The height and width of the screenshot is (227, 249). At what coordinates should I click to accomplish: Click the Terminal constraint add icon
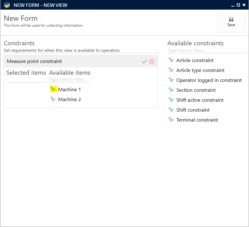(x=171, y=120)
